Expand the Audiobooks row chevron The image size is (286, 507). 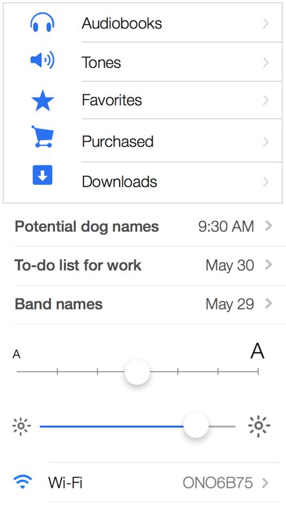(266, 24)
